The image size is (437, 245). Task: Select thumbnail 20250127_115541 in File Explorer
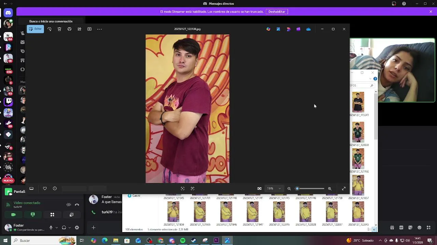pyautogui.click(x=359, y=104)
